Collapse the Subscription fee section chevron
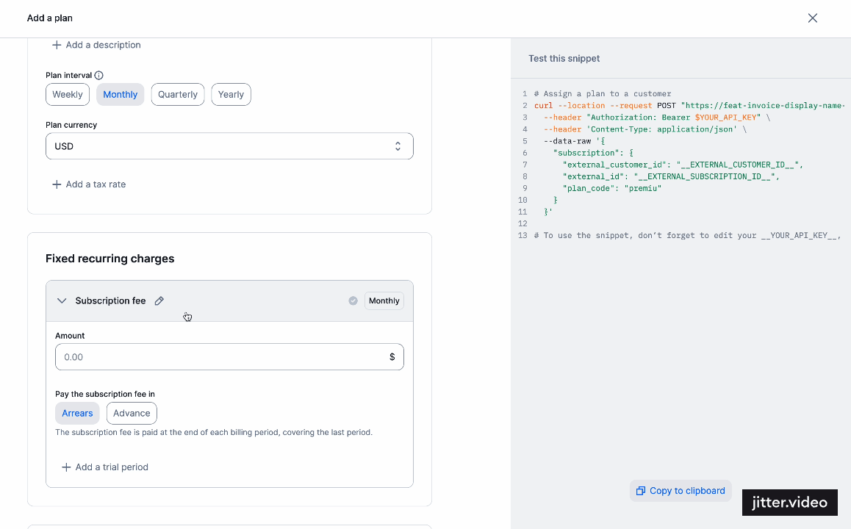 pyautogui.click(x=62, y=301)
